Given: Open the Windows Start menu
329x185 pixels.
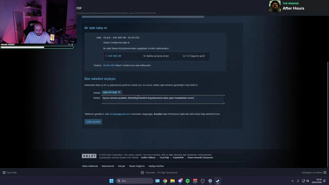Looking at the screenshot, I should click(111, 181).
